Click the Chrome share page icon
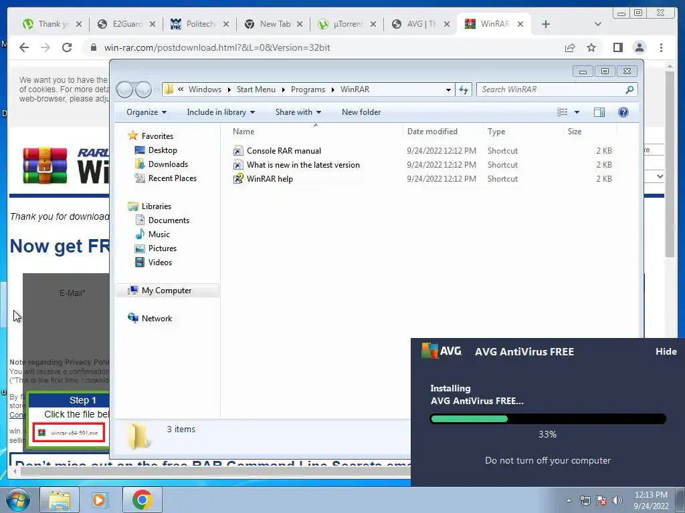The height and width of the screenshot is (513, 685). tap(570, 47)
